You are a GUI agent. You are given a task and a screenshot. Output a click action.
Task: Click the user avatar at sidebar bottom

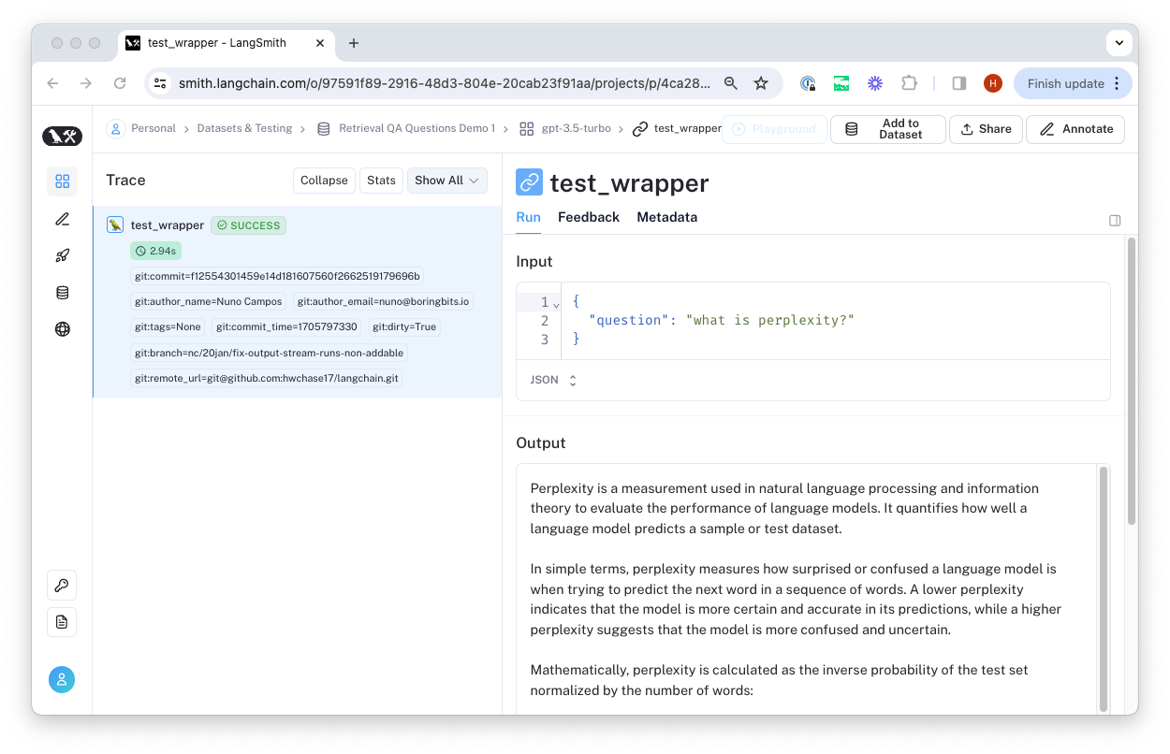[62, 680]
